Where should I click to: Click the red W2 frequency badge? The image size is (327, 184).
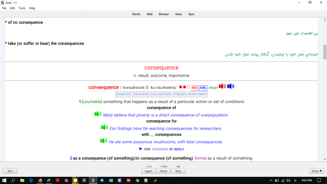(195, 88)
